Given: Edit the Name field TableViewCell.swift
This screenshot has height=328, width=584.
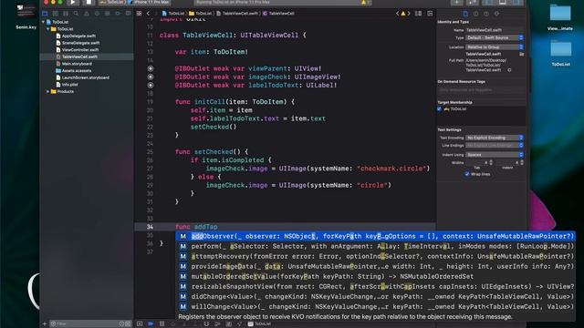Looking at the screenshot, I should (x=495, y=30).
